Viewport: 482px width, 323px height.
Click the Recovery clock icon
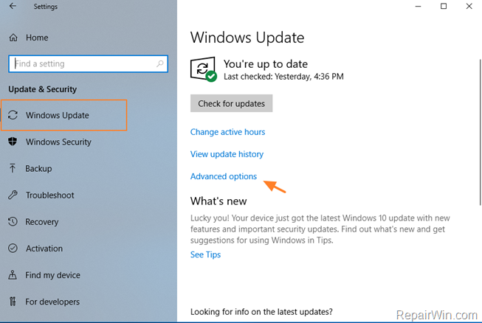click(x=13, y=221)
